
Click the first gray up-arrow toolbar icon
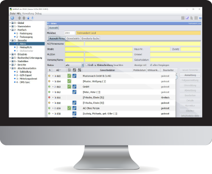[x=20, y=18]
